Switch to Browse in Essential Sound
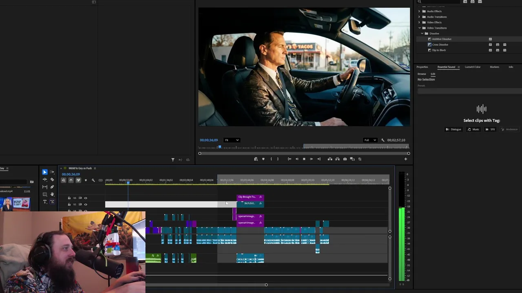 point(422,74)
